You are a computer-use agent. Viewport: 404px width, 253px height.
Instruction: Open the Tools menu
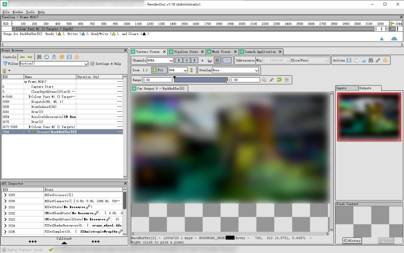(30, 12)
